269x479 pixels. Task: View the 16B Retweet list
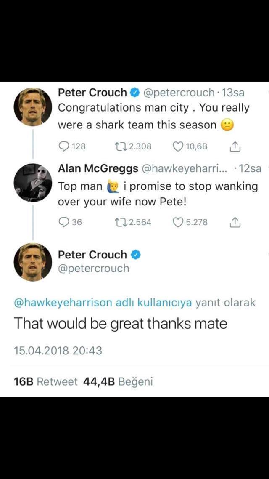pos(45,382)
